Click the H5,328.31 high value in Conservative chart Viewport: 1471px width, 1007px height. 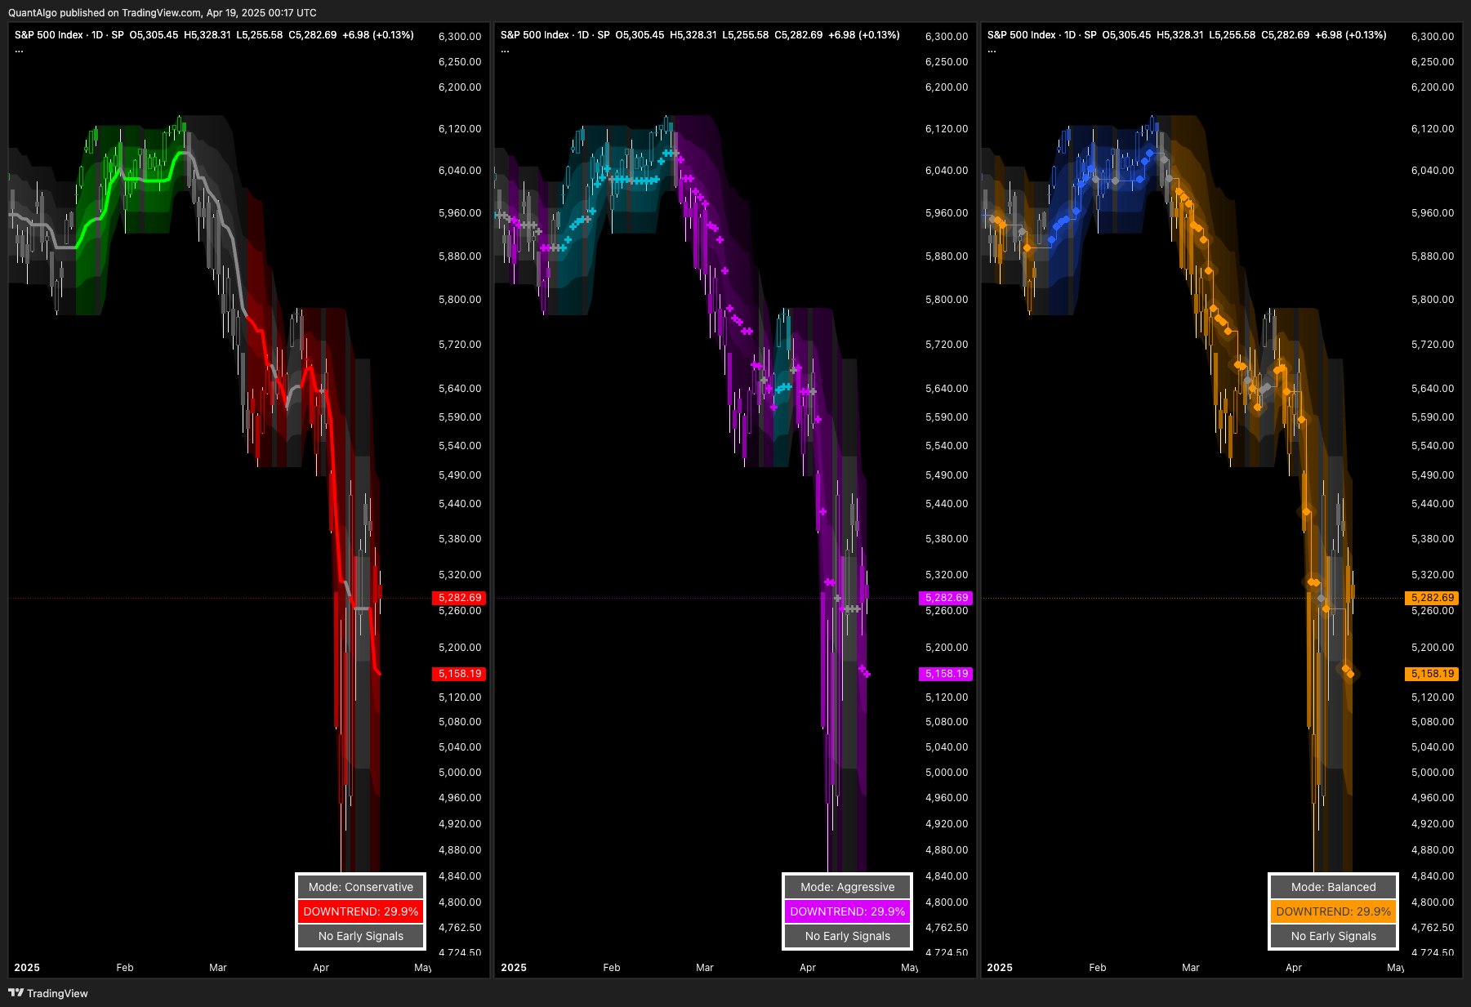pos(207,35)
